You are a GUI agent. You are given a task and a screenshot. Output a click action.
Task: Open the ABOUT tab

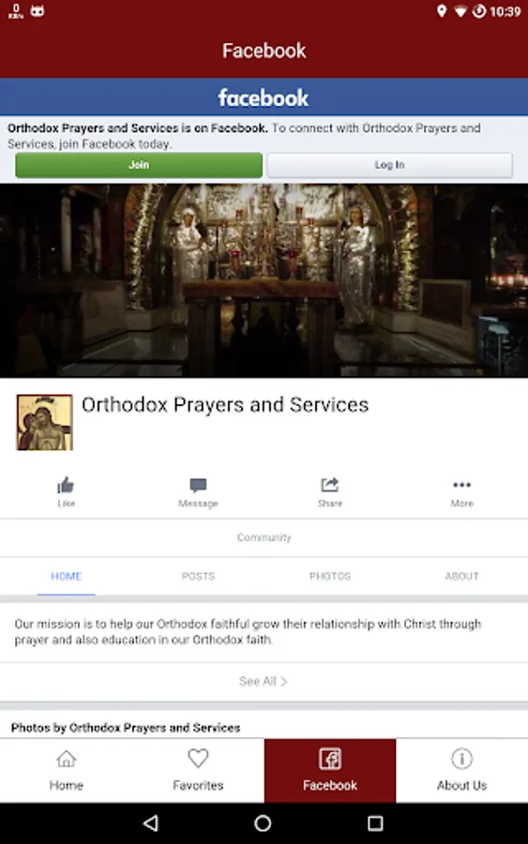(461, 576)
